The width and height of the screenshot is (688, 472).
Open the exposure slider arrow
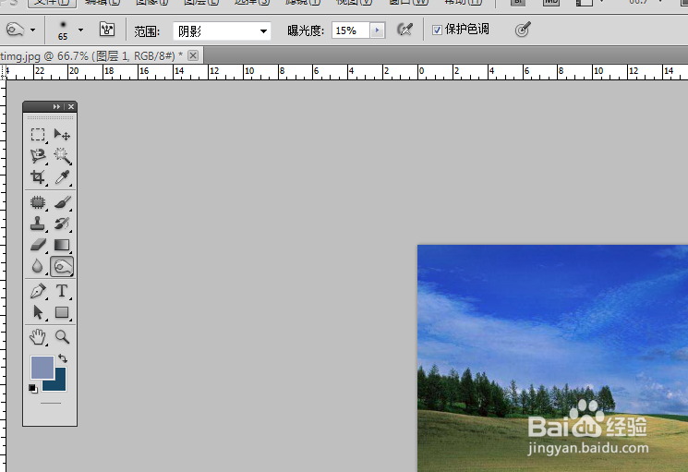[x=378, y=30]
